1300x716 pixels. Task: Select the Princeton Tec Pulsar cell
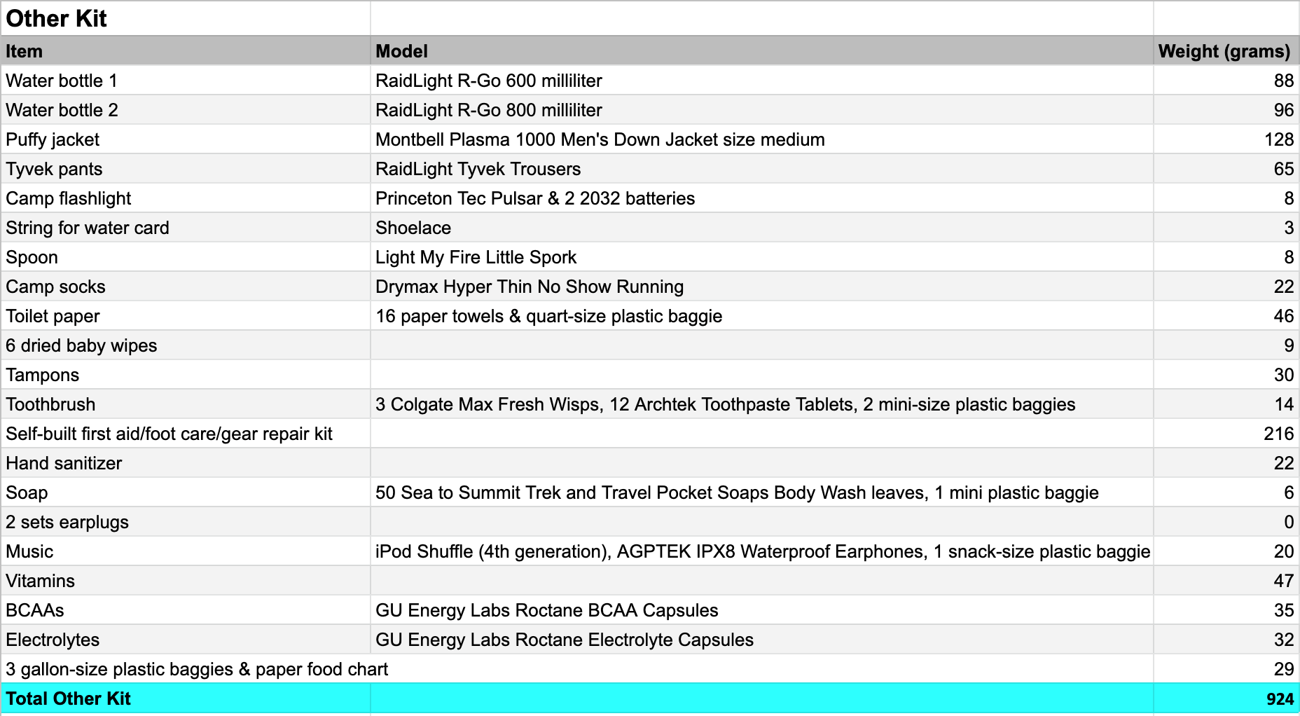(x=761, y=198)
